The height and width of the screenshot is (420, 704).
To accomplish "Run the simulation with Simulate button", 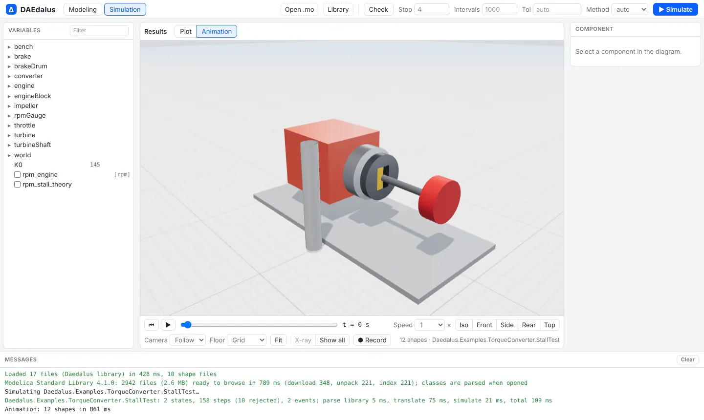I will pos(676,9).
